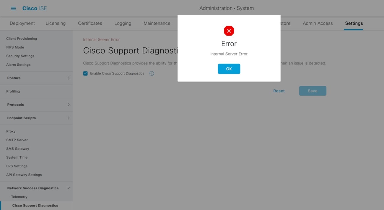Go to the Maintenance tab

point(157,23)
